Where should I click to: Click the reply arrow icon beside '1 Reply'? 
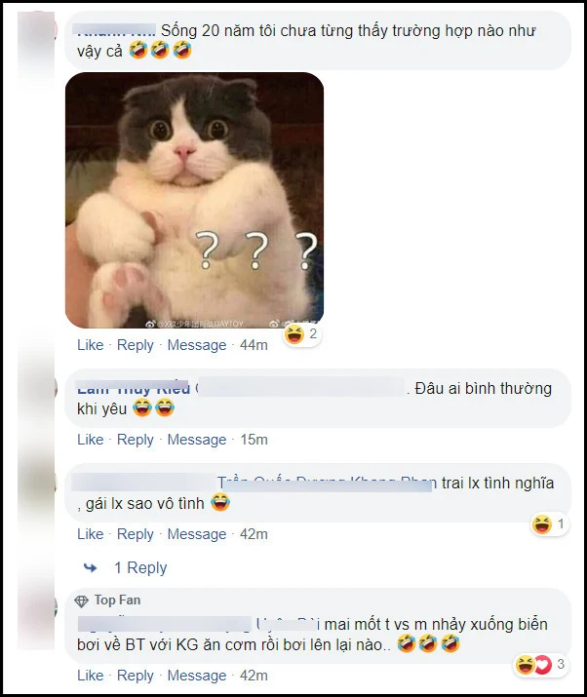pos(91,567)
